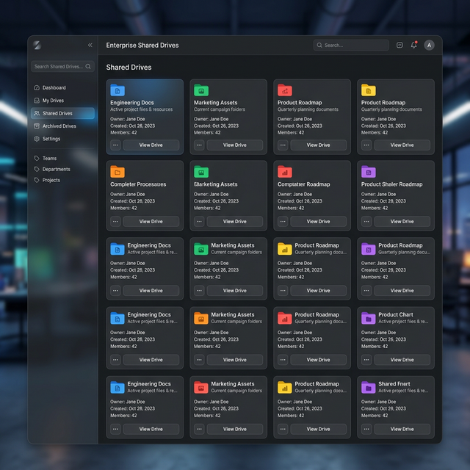Open more options for Compıatter Roadmap
The height and width of the screenshot is (470, 470).
pos(283,222)
